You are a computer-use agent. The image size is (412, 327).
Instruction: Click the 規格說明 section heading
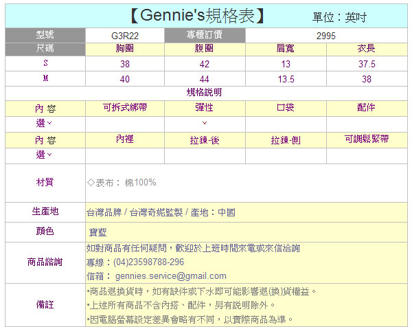point(204,92)
